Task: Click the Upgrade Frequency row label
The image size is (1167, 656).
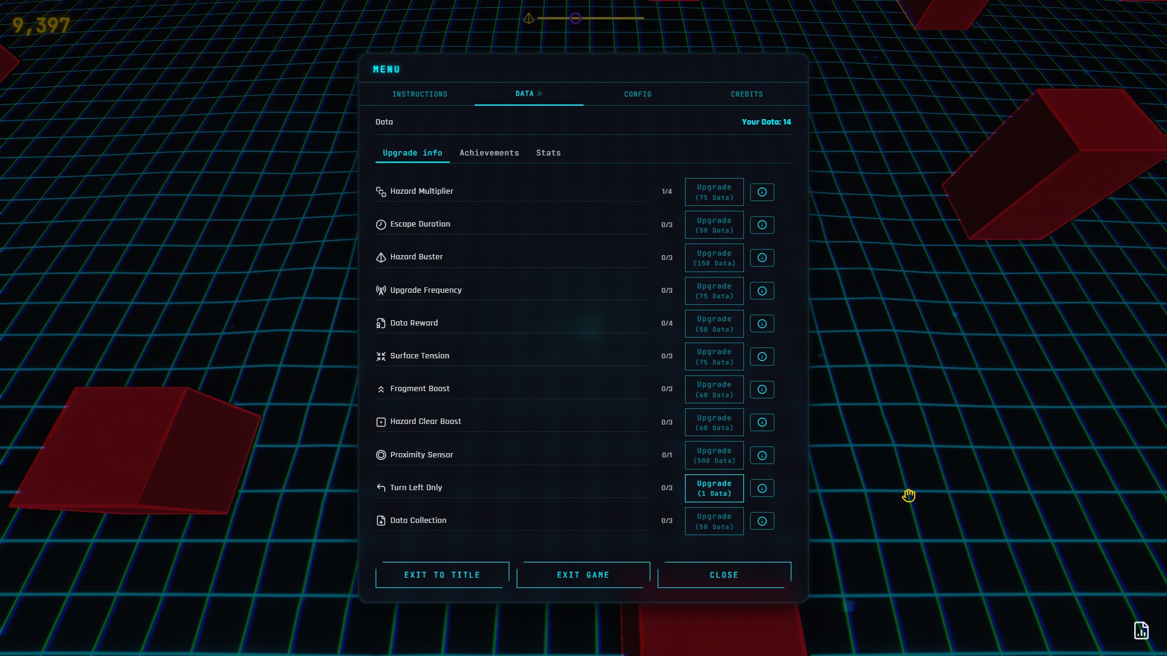Action: click(425, 290)
